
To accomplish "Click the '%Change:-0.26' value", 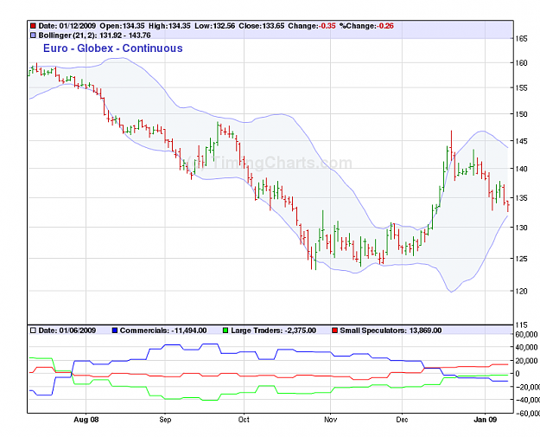I will (x=367, y=26).
